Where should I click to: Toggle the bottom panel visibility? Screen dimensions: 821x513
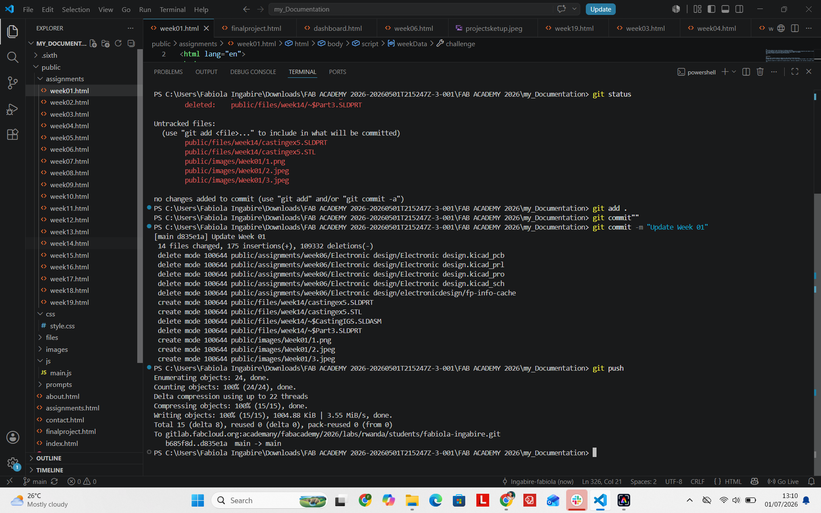[x=725, y=9]
